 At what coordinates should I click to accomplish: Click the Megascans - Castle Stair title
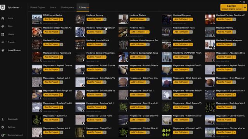[x=144, y=116]
